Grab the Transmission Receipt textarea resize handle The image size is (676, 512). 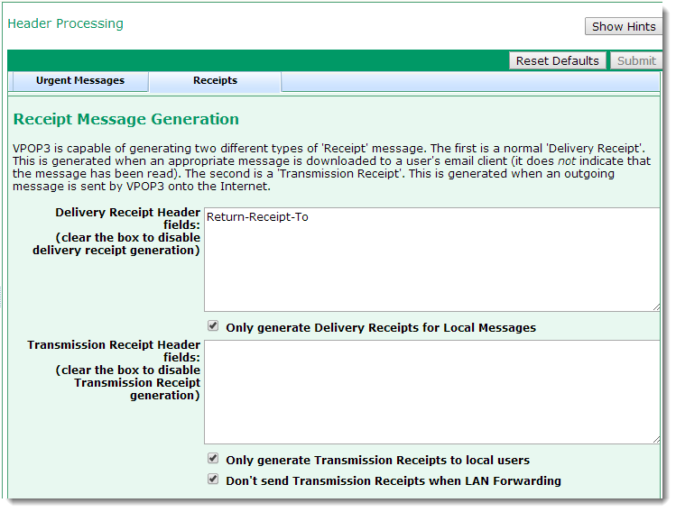[655, 439]
